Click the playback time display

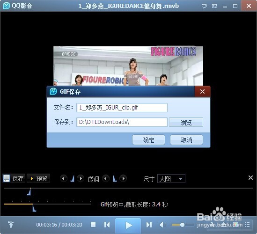coord(59,225)
